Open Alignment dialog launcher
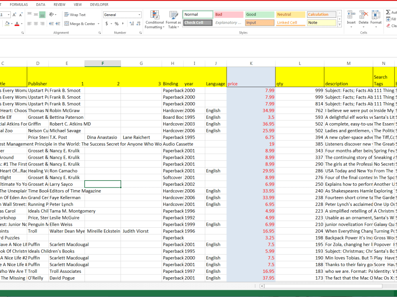The height and width of the screenshot is (297, 397). [x=100, y=33]
